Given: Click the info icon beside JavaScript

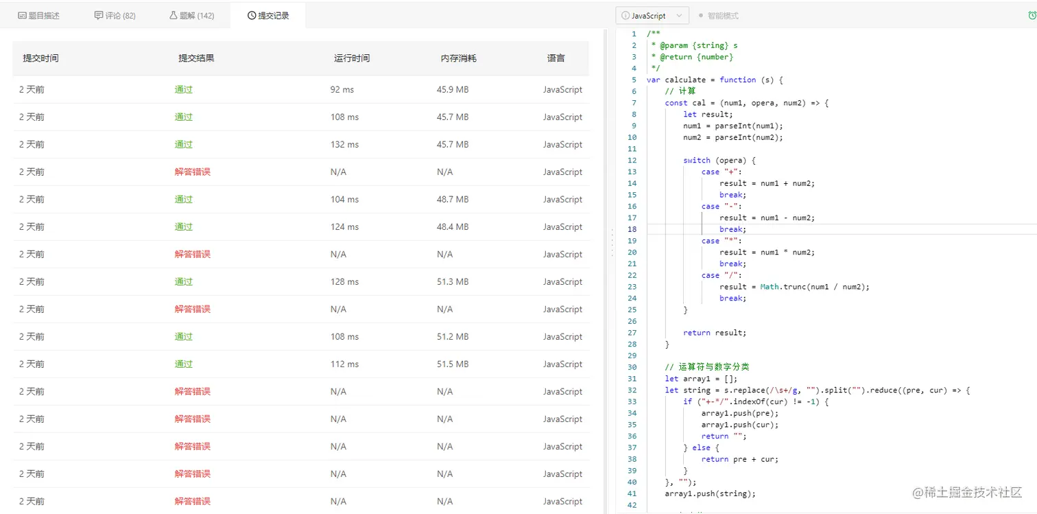Looking at the screenshot, I should click(x=625, y=16).
